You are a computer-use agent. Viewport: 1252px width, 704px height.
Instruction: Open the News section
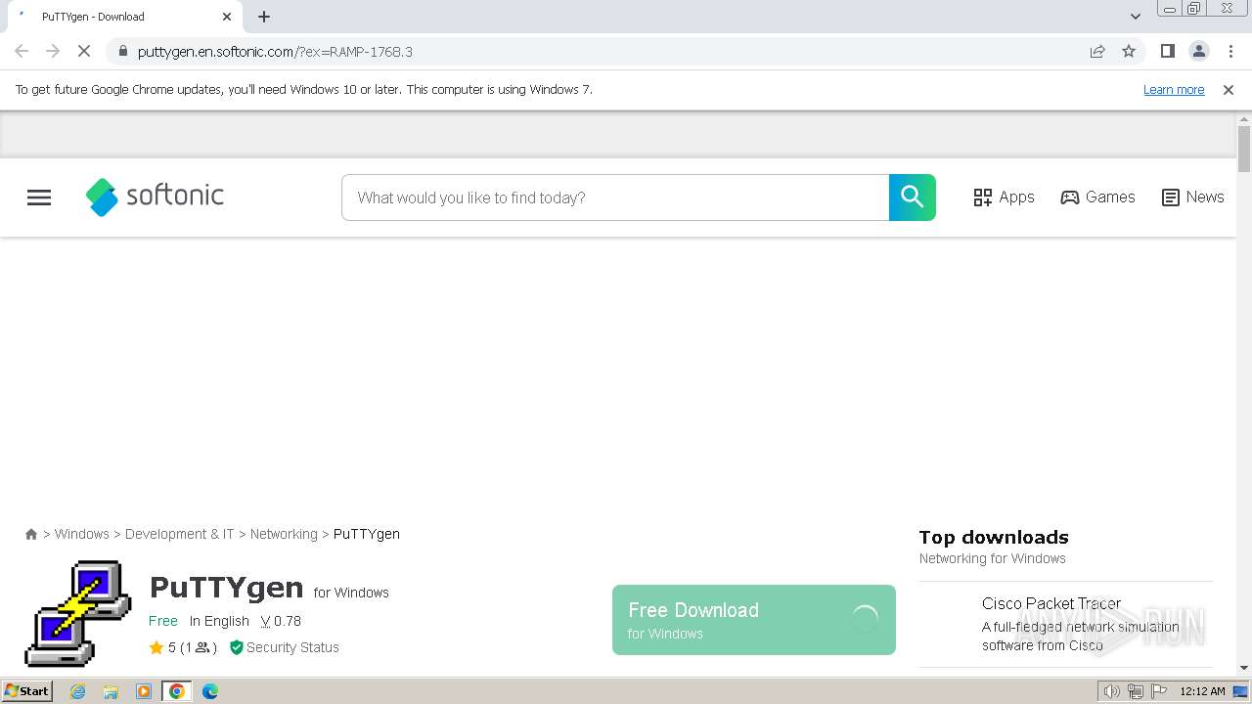pos(1192,198)
